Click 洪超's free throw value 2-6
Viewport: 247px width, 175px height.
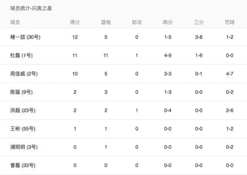click(x=230, y=110)
